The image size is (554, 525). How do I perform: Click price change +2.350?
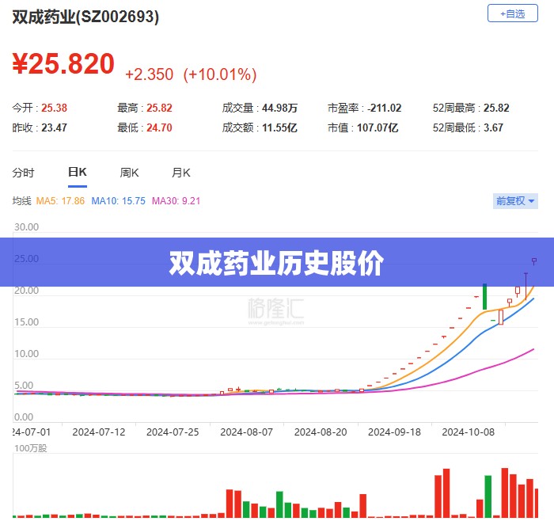149,74
